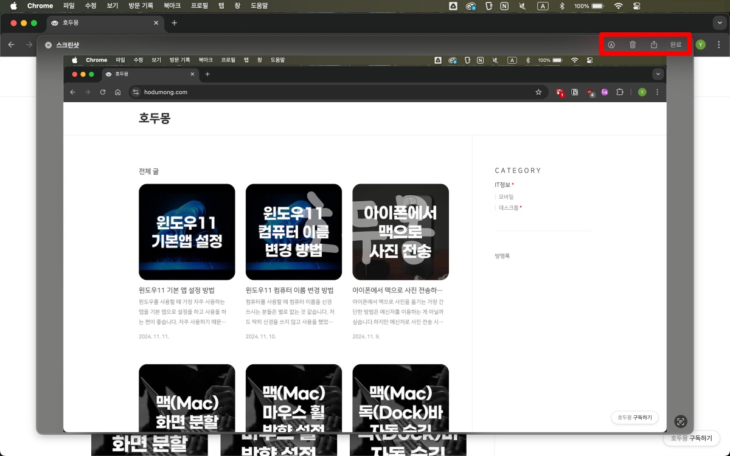Click the reload icon inside the previewed screenshot
730x456 pixels.
[x=102, y=92]
